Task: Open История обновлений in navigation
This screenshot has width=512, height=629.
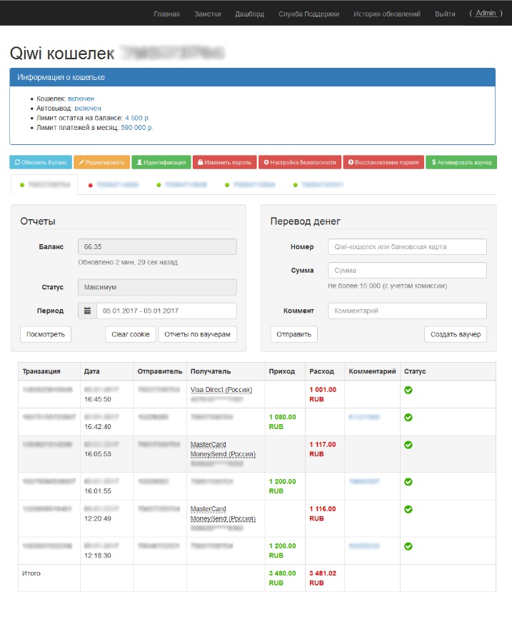Action: [387, 14]
